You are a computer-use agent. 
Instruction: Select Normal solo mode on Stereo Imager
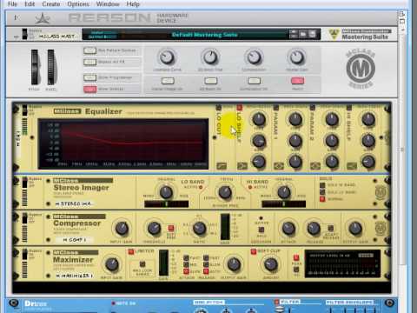pyautogui.click(x=322, y=199)
